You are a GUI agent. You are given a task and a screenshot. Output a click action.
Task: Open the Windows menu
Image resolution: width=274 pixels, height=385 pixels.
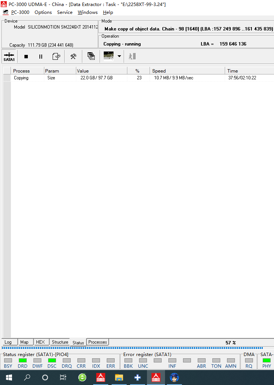(x=88, y=12)
